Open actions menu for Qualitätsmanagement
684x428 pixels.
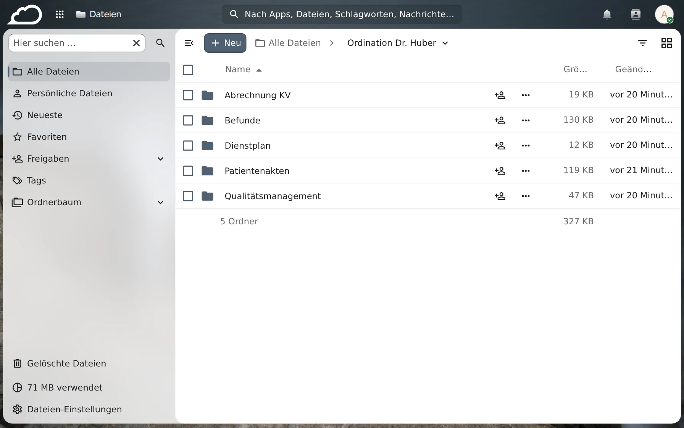pos(526,196)
